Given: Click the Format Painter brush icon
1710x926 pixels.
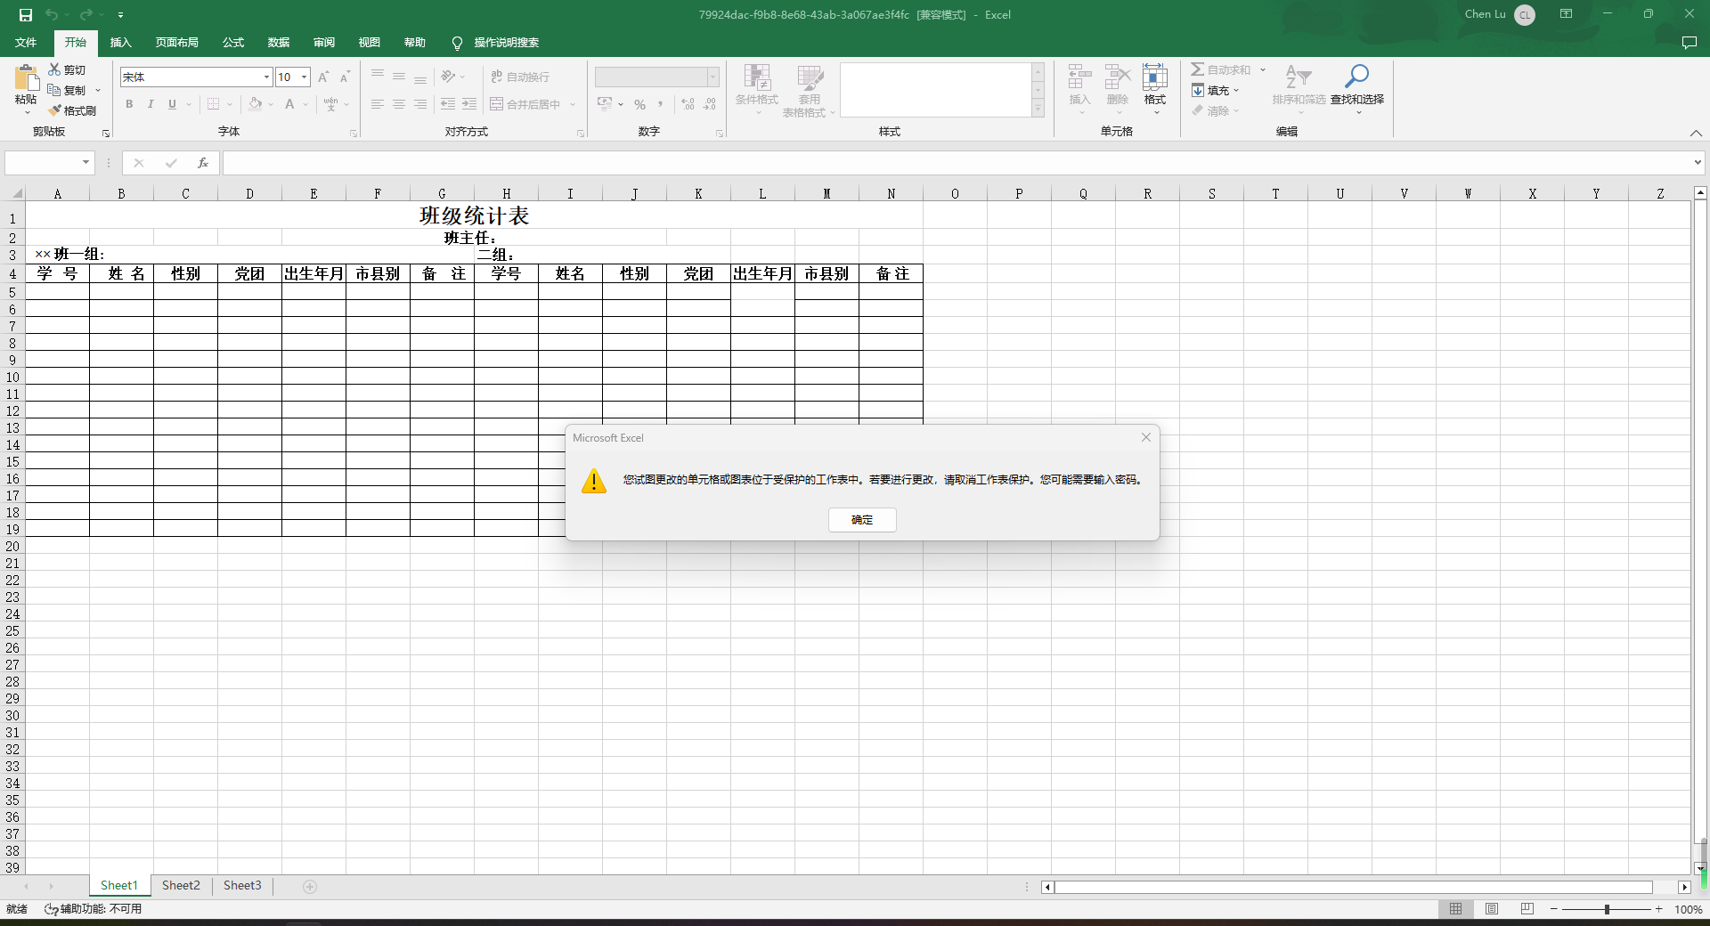Looking at the screenshot, I should pos(55,110).
